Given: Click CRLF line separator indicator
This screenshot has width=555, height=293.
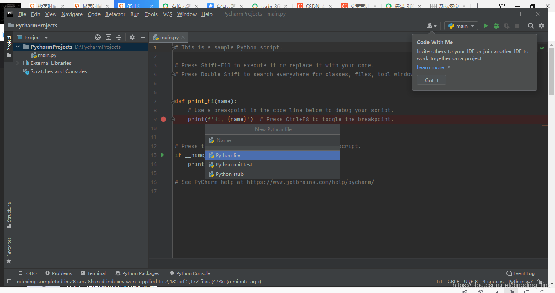Looking at the screenshot, I should point(453,282).
